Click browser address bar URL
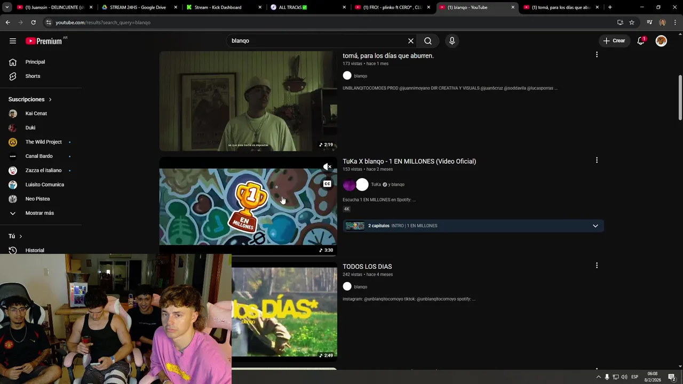 103,22
